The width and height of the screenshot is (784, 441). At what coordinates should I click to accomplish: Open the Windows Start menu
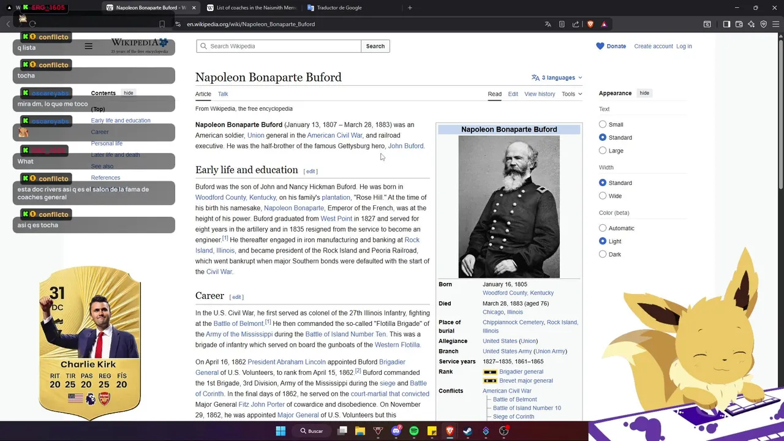pos(281,431)
